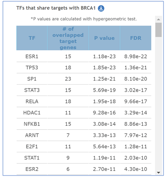
Task: Select the STAT1 row name
Action: click(32, 158)
